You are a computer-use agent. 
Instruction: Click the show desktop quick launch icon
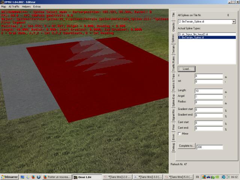22,177
